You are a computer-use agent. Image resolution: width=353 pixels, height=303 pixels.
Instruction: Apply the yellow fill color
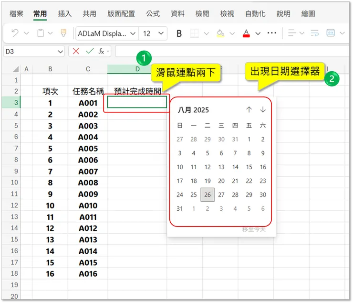click(220, 33)
